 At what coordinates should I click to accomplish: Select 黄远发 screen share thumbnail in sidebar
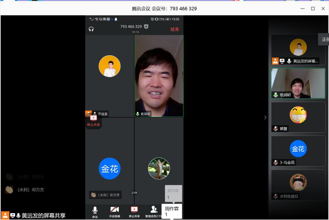click(x=298, y=49)
